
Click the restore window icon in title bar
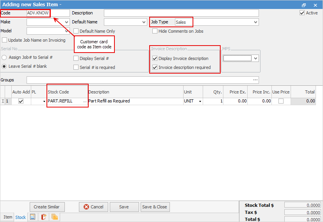(304, 5)
